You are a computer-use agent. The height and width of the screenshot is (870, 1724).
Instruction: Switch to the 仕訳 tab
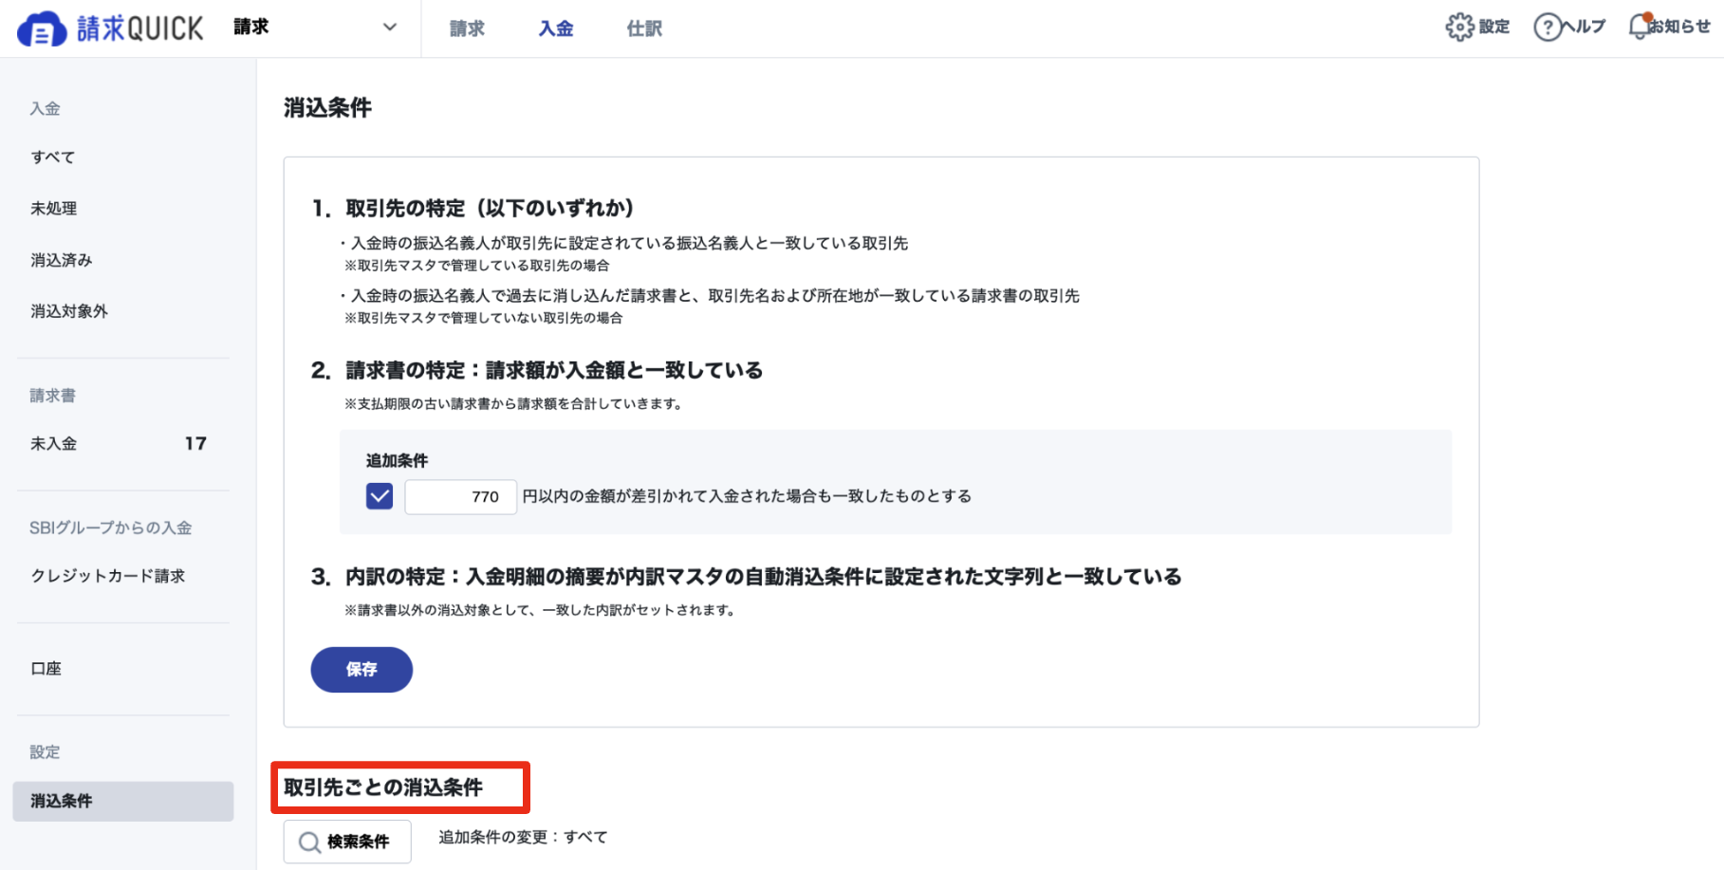coord(642,28)
